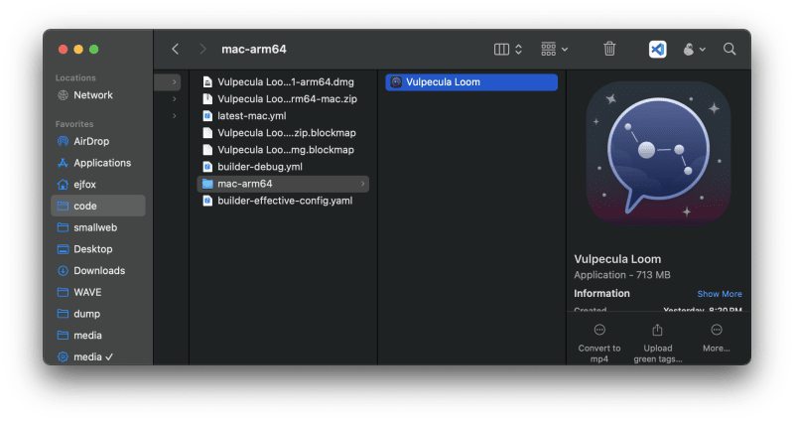
Task: Click the builder-debug.yml file icon
Action: [x=207, y=167]
